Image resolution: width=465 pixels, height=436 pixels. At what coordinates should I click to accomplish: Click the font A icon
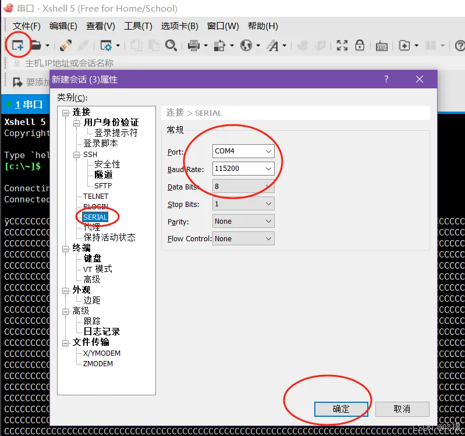click(x=272, y=45)
